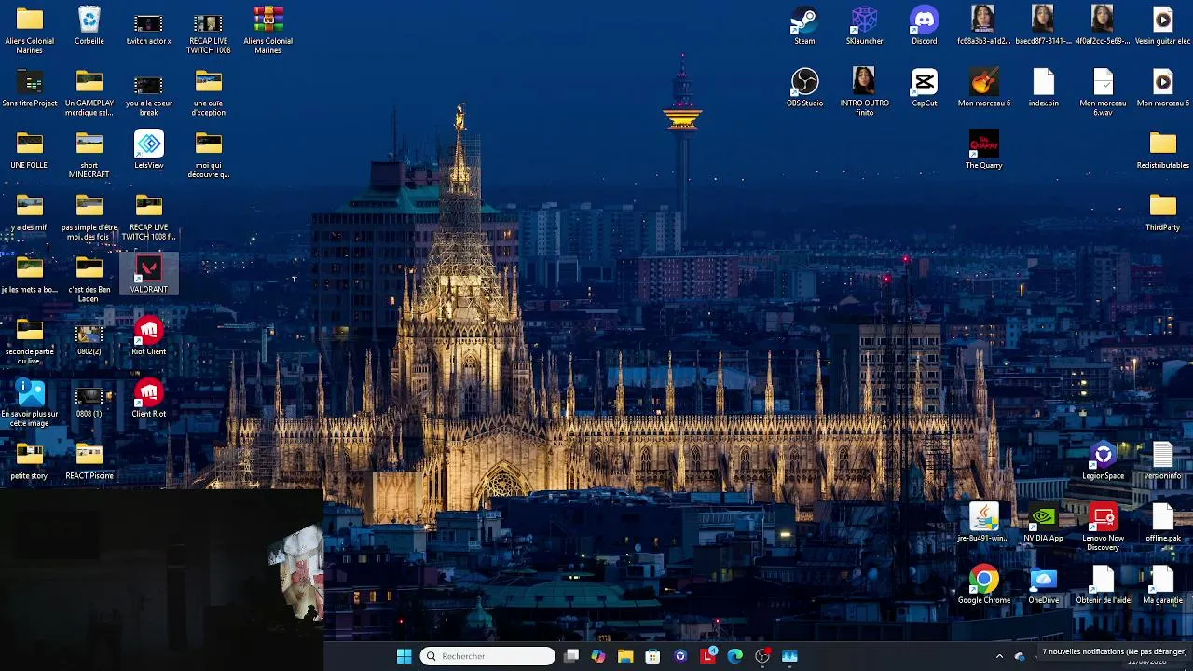The image size is (1193, 671).
Task: Open the Windows Start menu
Action: point(404,656)
